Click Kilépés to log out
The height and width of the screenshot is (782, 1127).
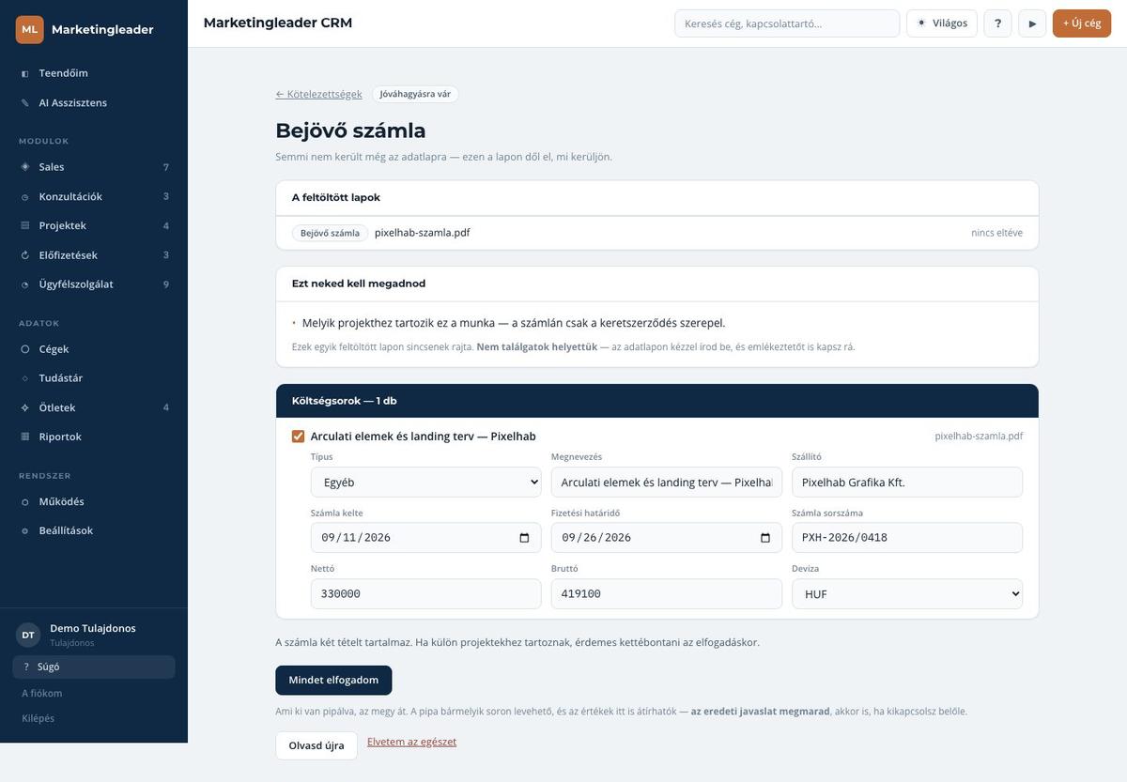pyautogui.click(x=39, y=719)
